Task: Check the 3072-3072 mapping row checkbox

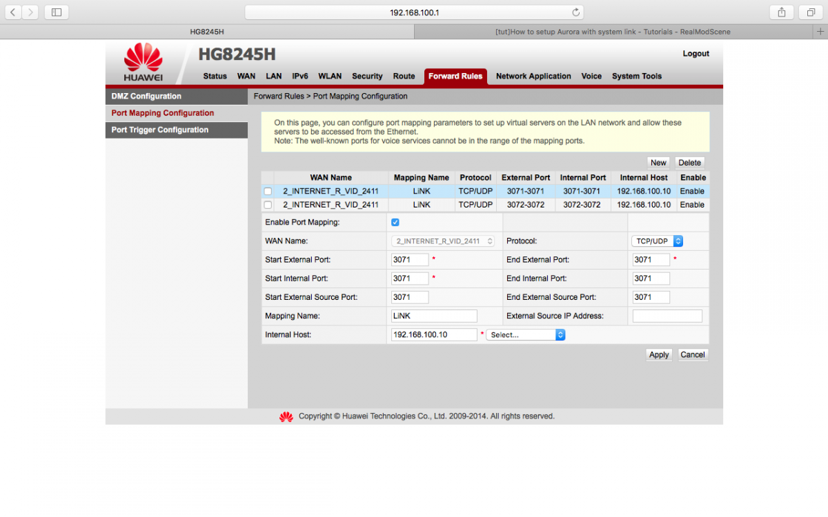Action: (x=268, y=205)
